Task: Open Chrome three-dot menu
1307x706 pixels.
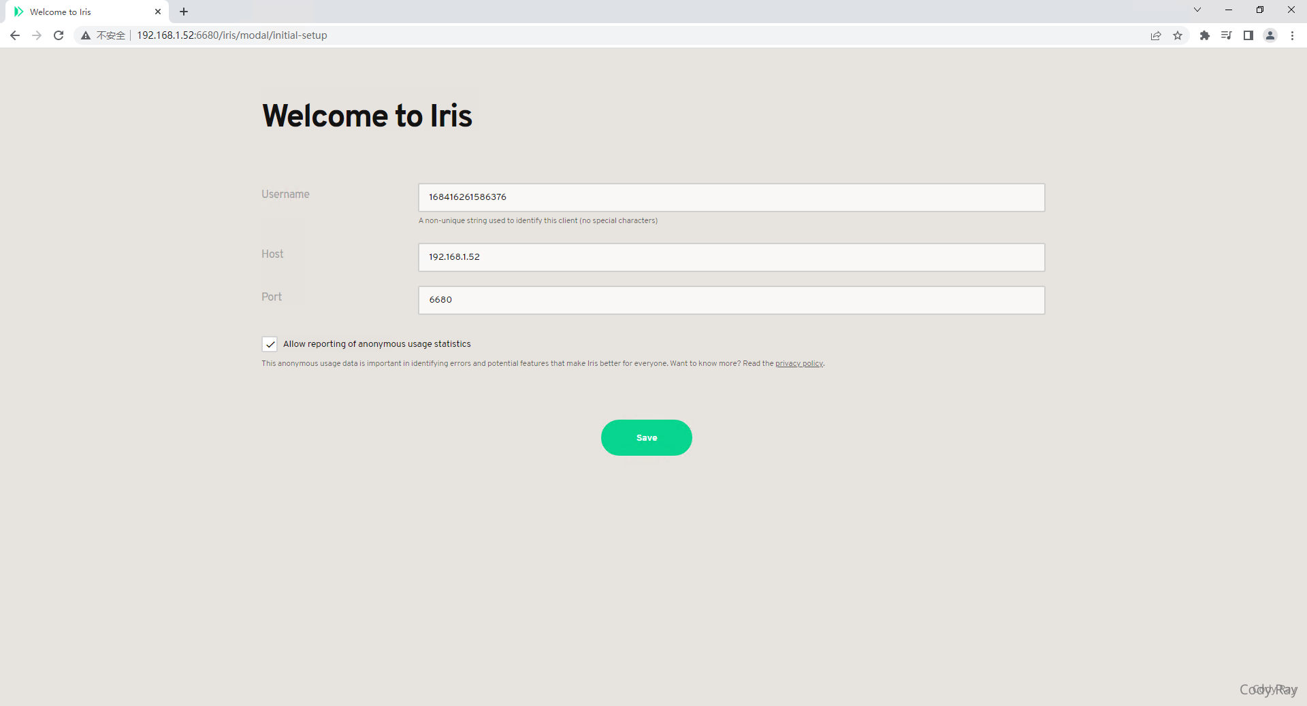Action: (1292, 35)
